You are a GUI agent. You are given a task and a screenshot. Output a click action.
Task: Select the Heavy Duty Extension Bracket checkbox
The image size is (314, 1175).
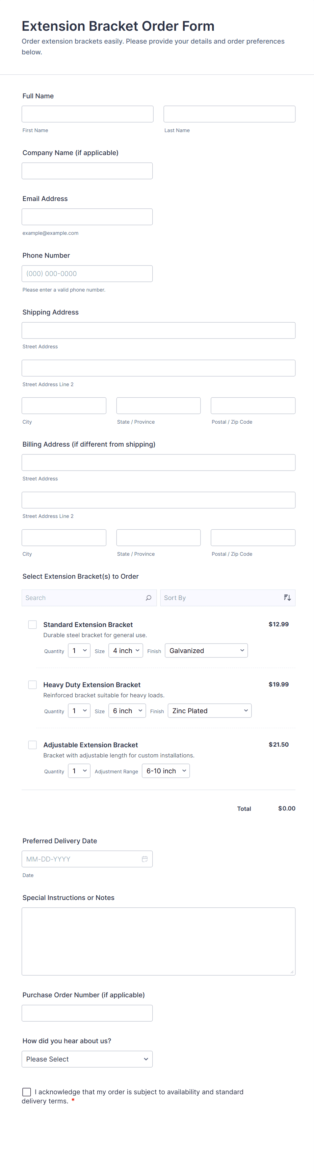click(x=32, y=684)
